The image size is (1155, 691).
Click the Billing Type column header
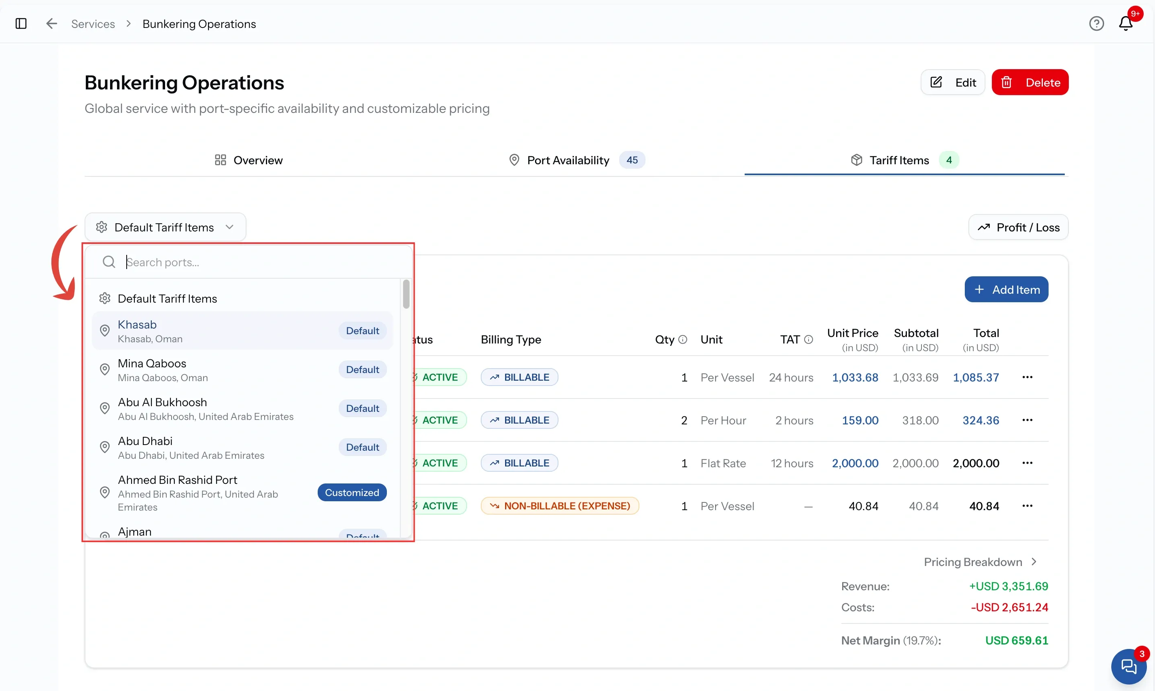point(511,339)
